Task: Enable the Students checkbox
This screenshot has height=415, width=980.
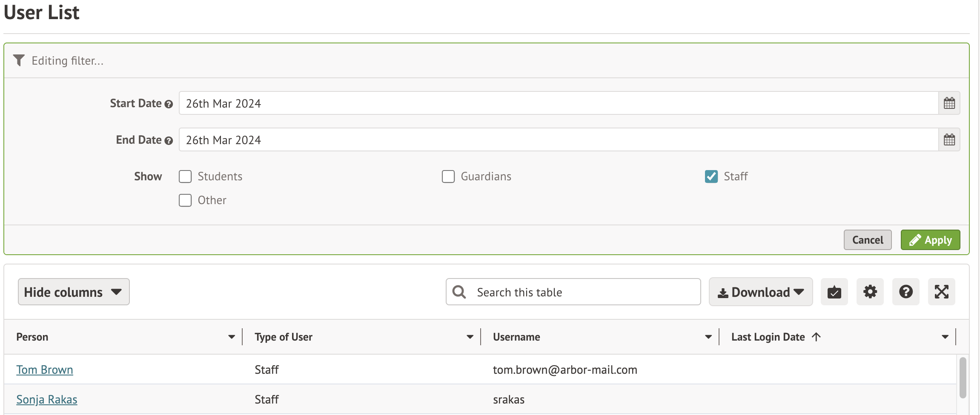Action: 185,176
